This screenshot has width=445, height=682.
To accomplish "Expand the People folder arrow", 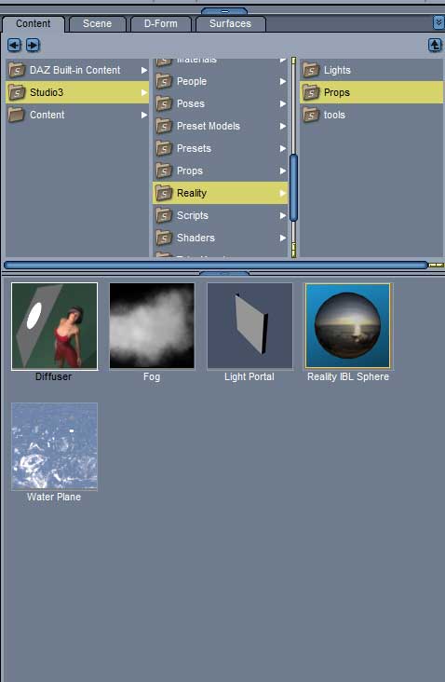I will (283, 81).
